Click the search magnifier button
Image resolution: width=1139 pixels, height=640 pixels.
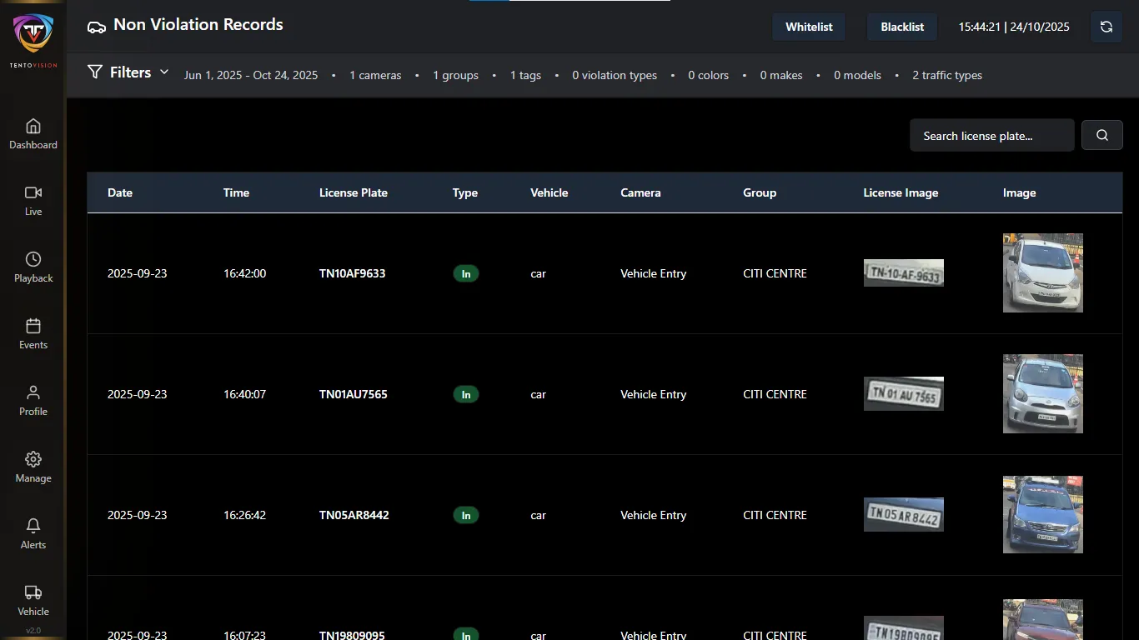(1101, 135)
